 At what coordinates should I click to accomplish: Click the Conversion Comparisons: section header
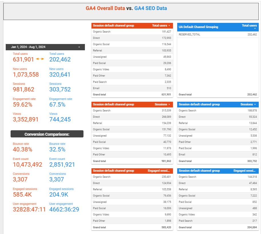47,134
